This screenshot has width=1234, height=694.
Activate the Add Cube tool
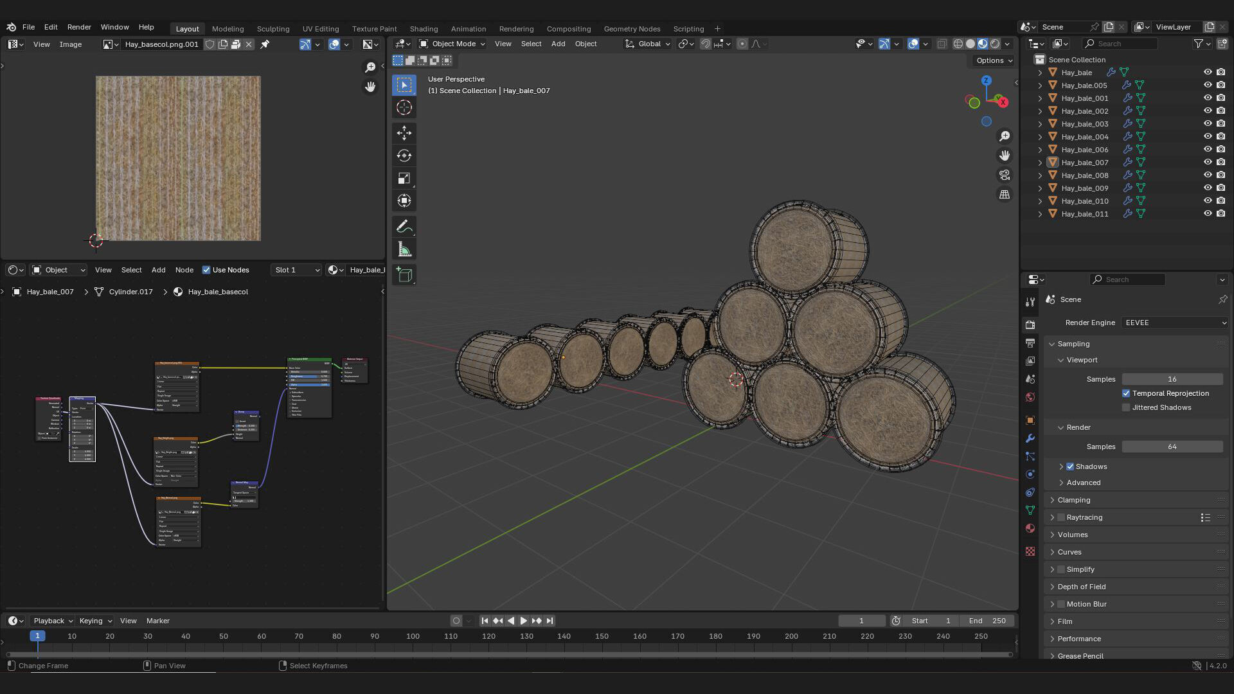(404, 275)
